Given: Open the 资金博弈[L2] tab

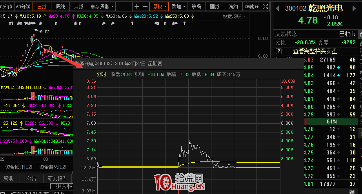Looking at the screenshot, I should [x=19, y=167].
